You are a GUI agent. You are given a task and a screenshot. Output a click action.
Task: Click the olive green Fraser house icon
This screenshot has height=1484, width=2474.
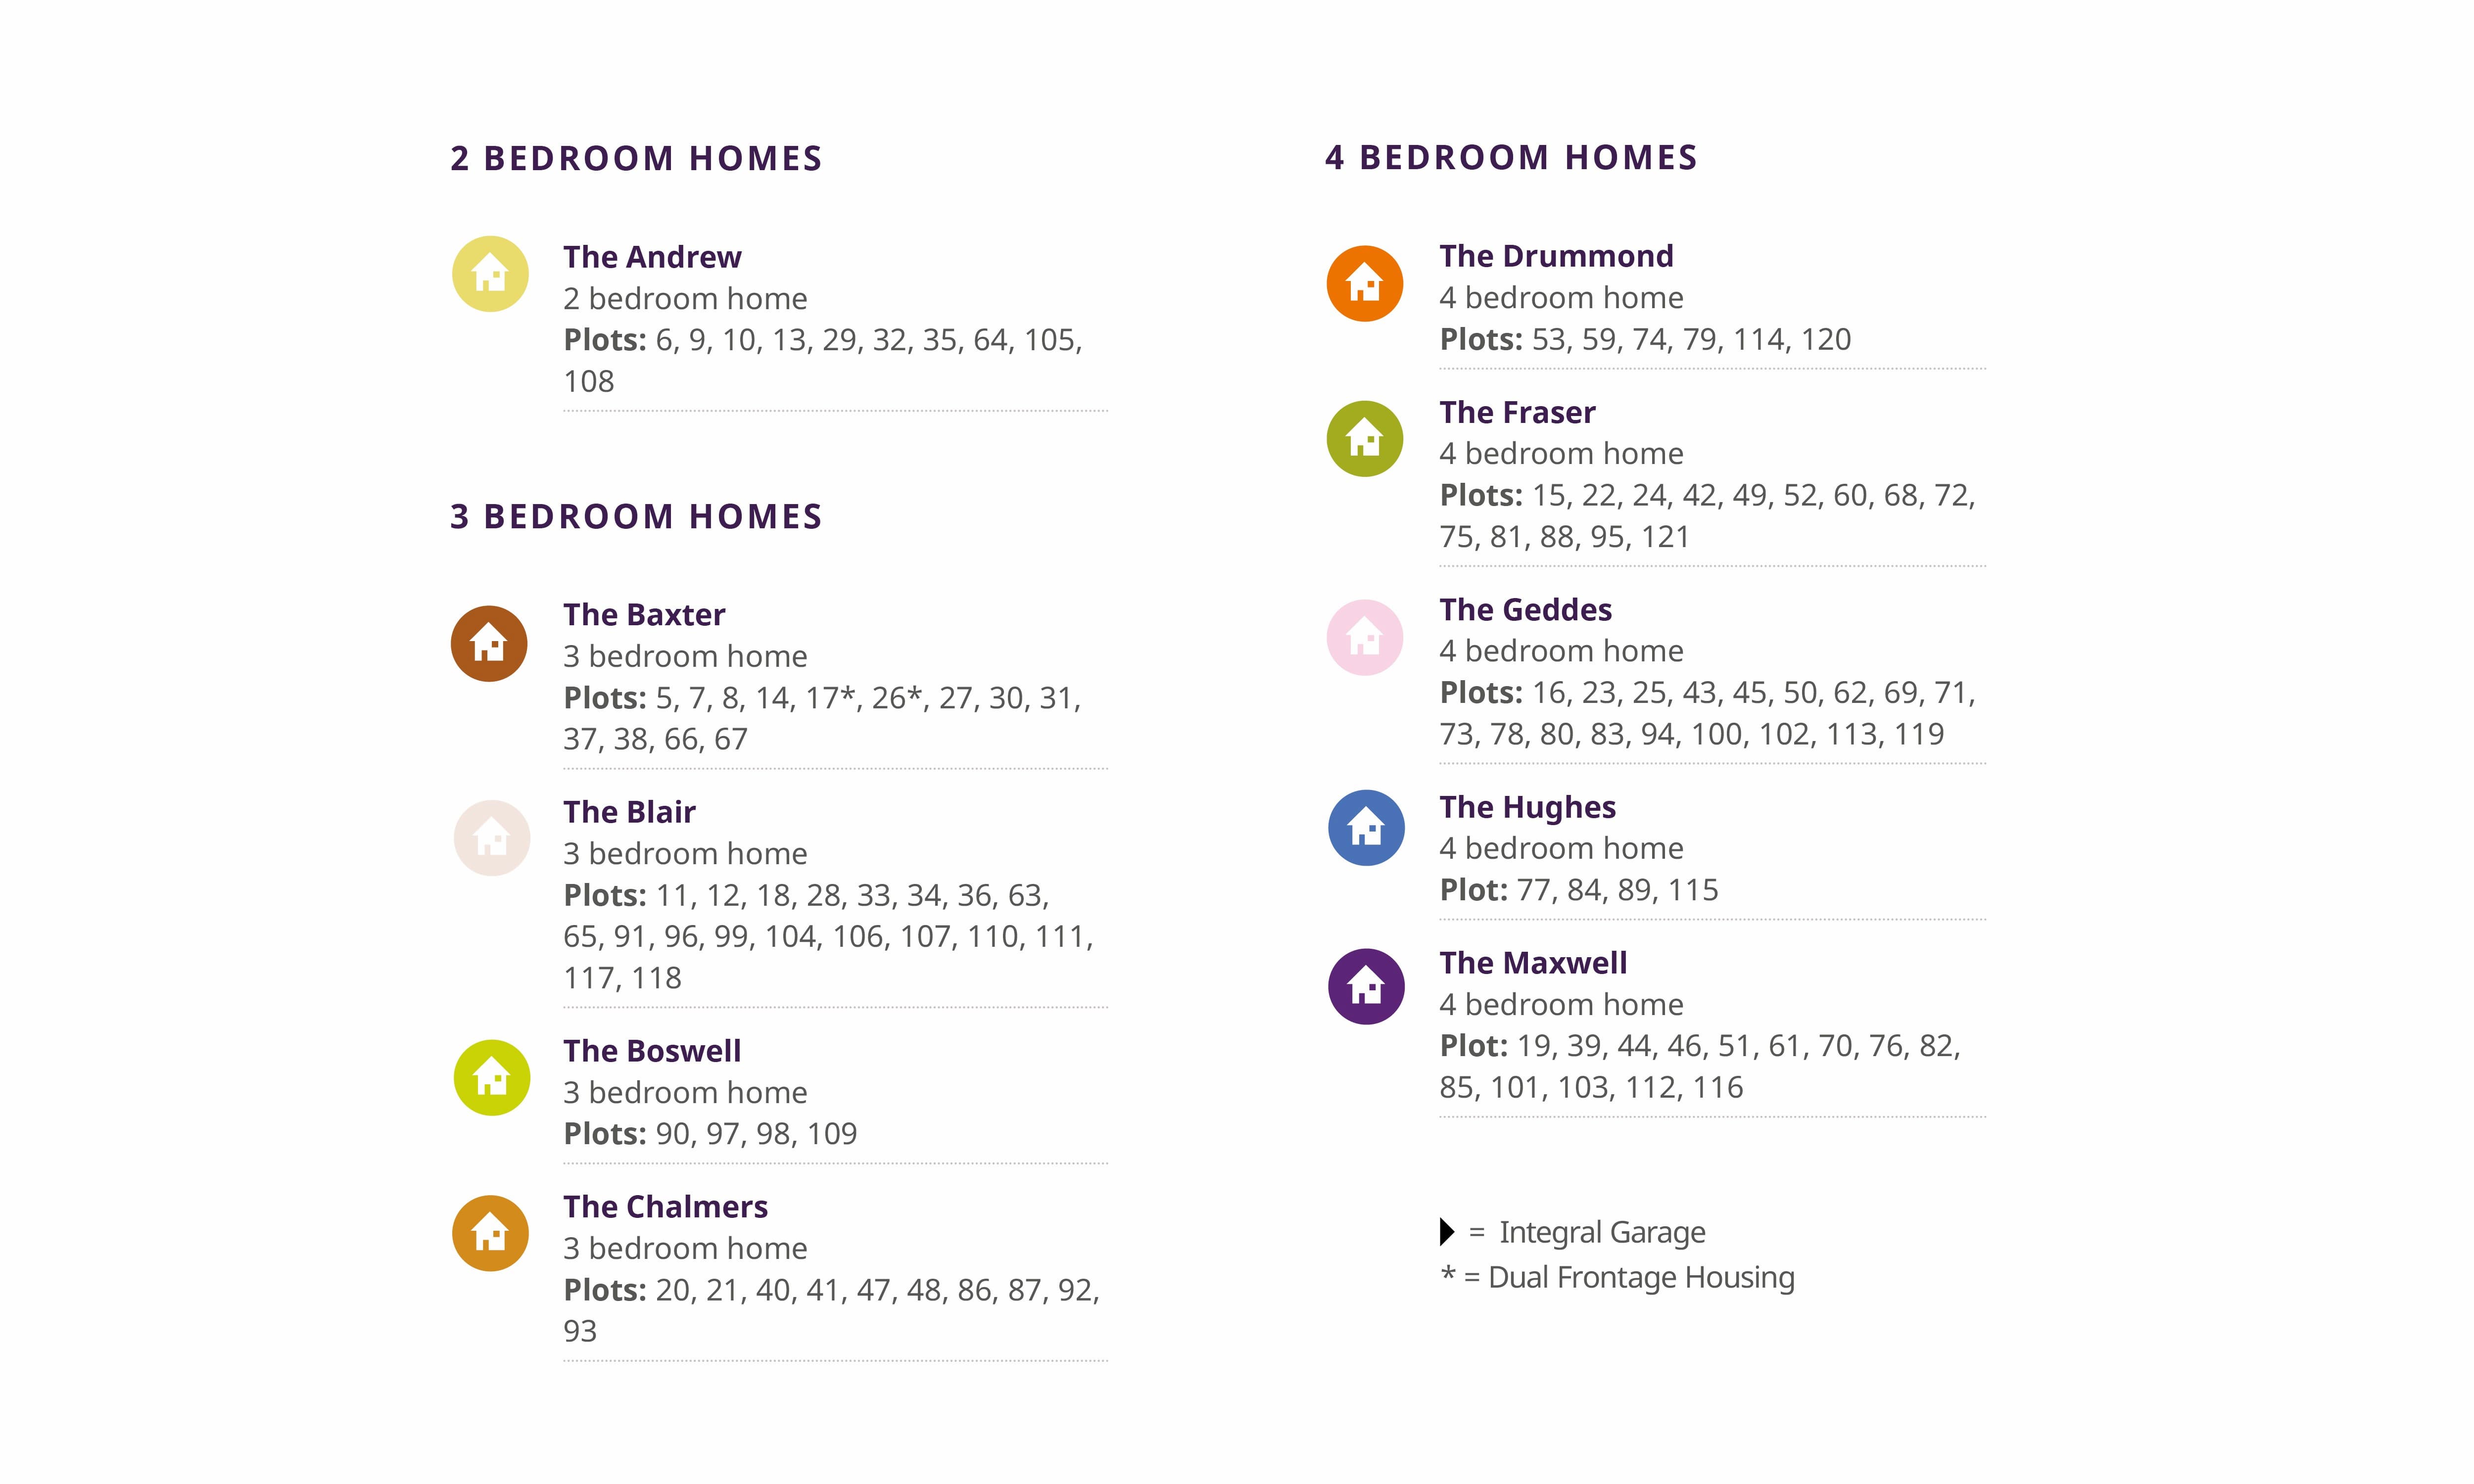point(1365,439)
